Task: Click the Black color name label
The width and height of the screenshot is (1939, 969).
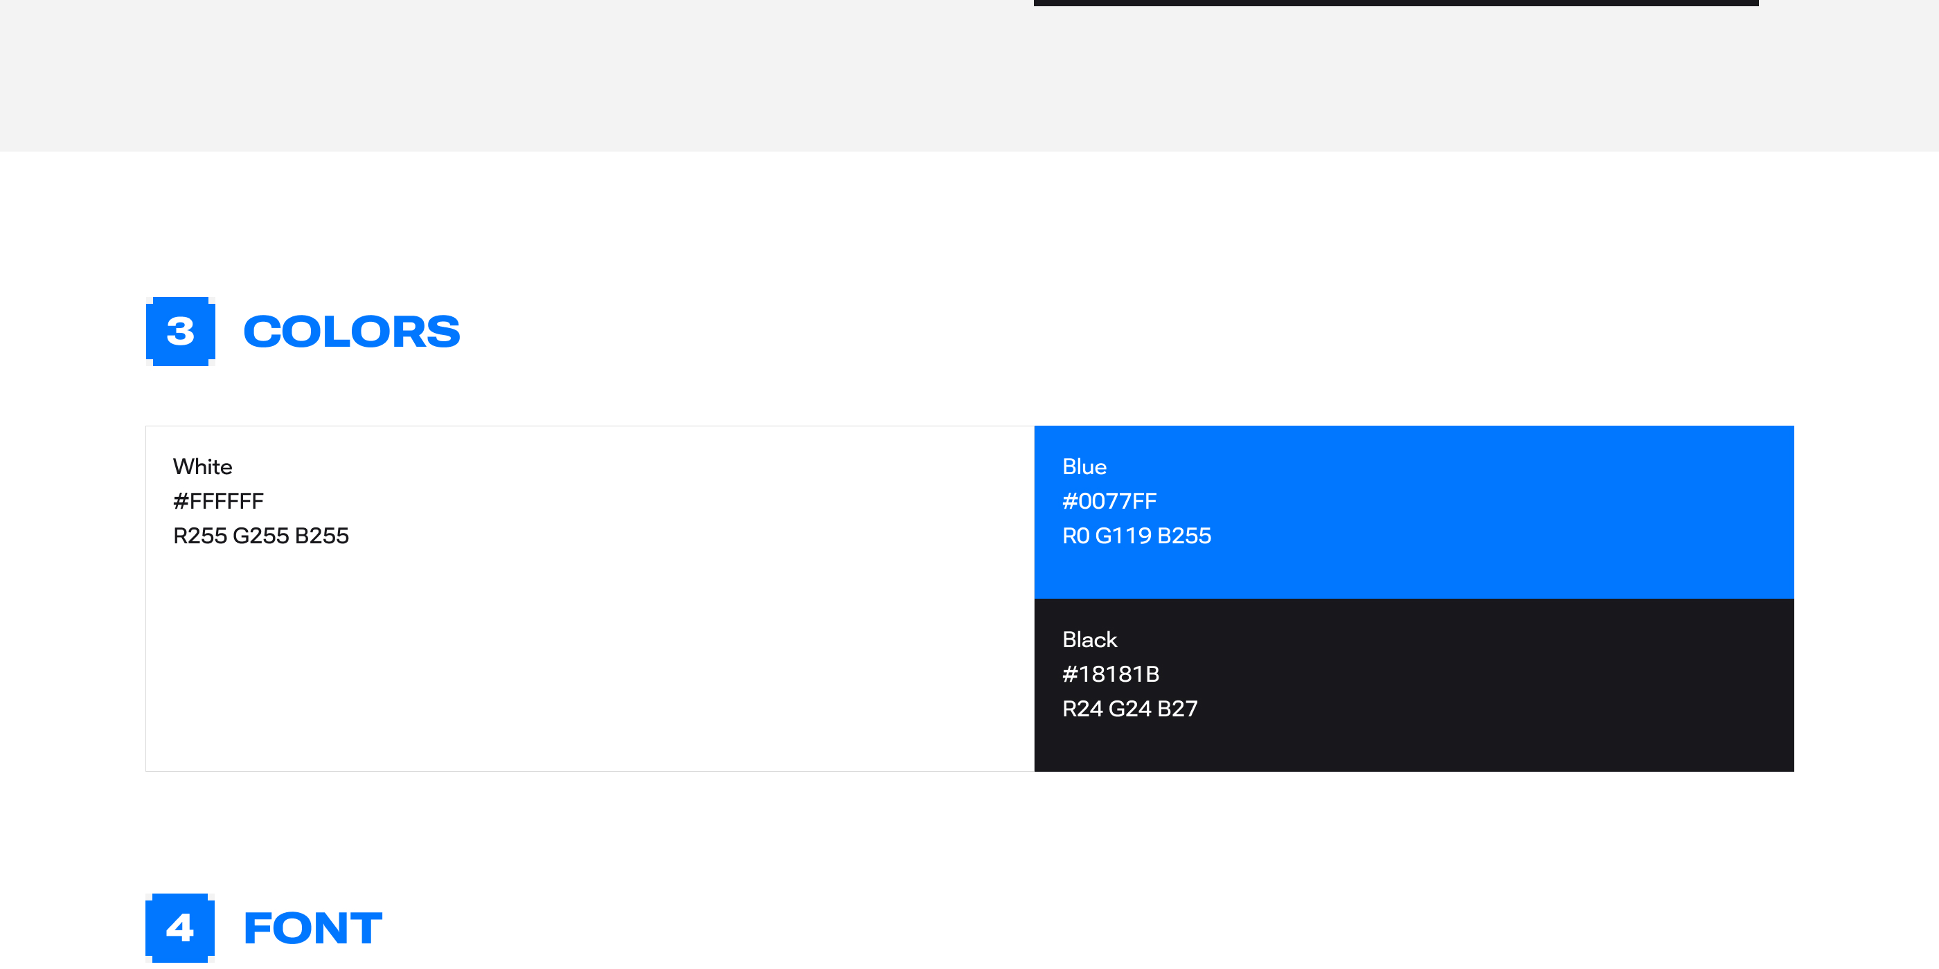Action: click(x=1089, y=640)
